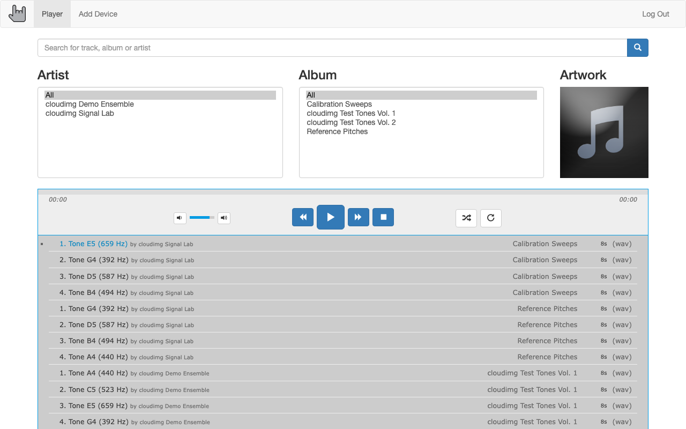
Task: Toggle shuffle mode
Action: [x=466, y=218]
